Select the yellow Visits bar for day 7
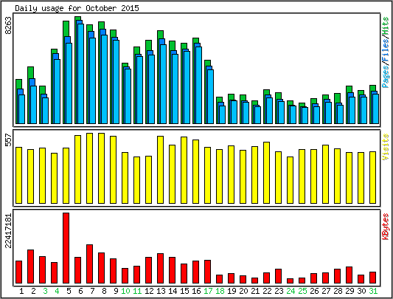Viewport: 393px width, 299px height. coord(89,168)
